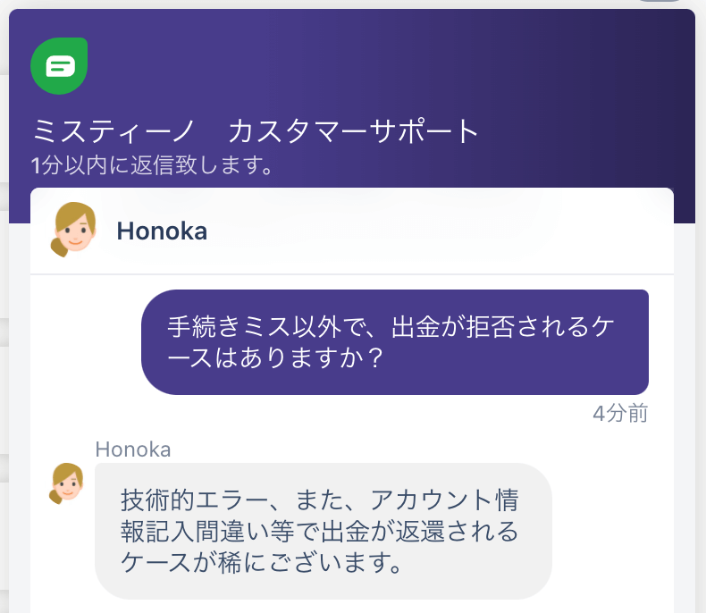Click the 4分前 timestamp
The width and height of the screenshot is (706, 613).
pos(620,413)
